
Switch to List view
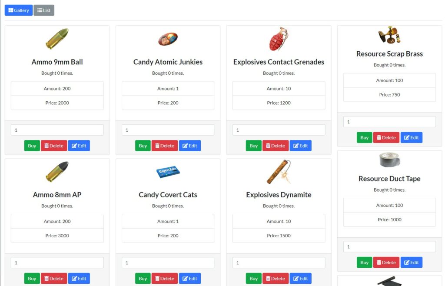click(x=44, y=10)
